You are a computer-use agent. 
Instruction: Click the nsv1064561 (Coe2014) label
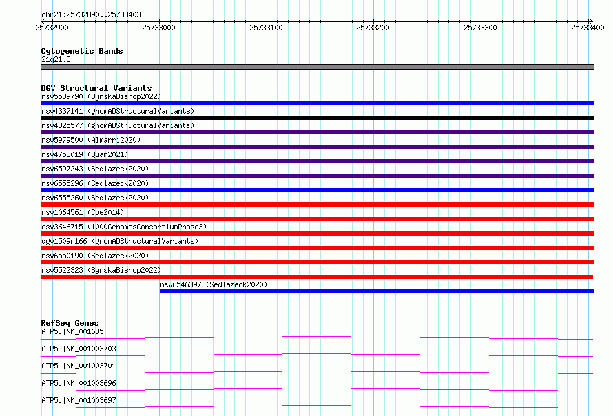pos(83,212)
